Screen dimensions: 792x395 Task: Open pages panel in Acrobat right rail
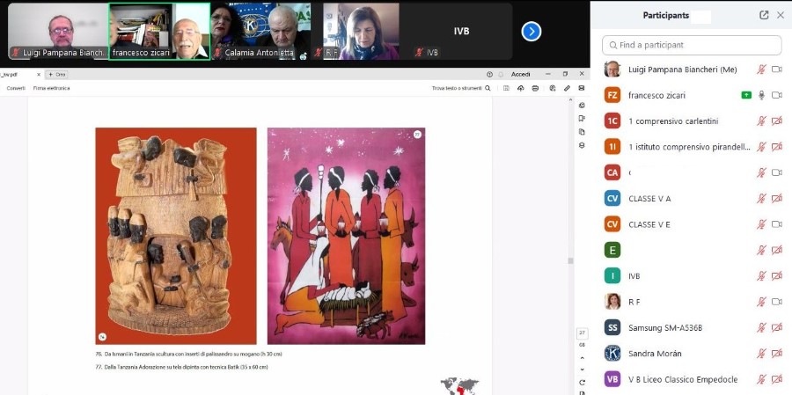[x=582, y=132]
